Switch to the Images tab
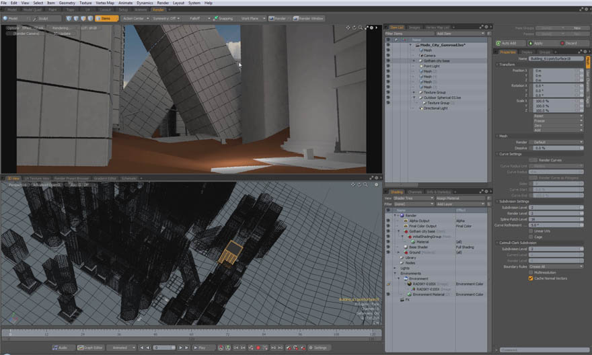 tap(414, 27)
